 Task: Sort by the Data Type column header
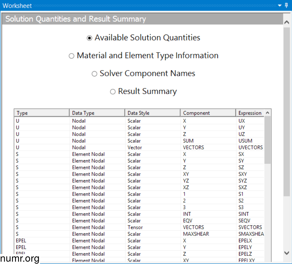point(97,113)
